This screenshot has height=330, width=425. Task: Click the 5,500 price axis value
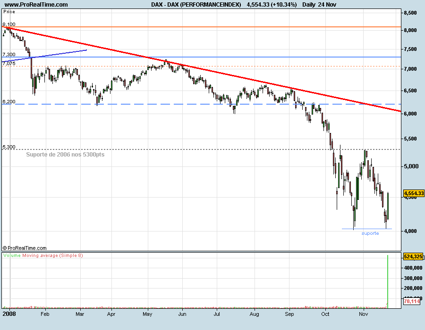pos(410,139)
